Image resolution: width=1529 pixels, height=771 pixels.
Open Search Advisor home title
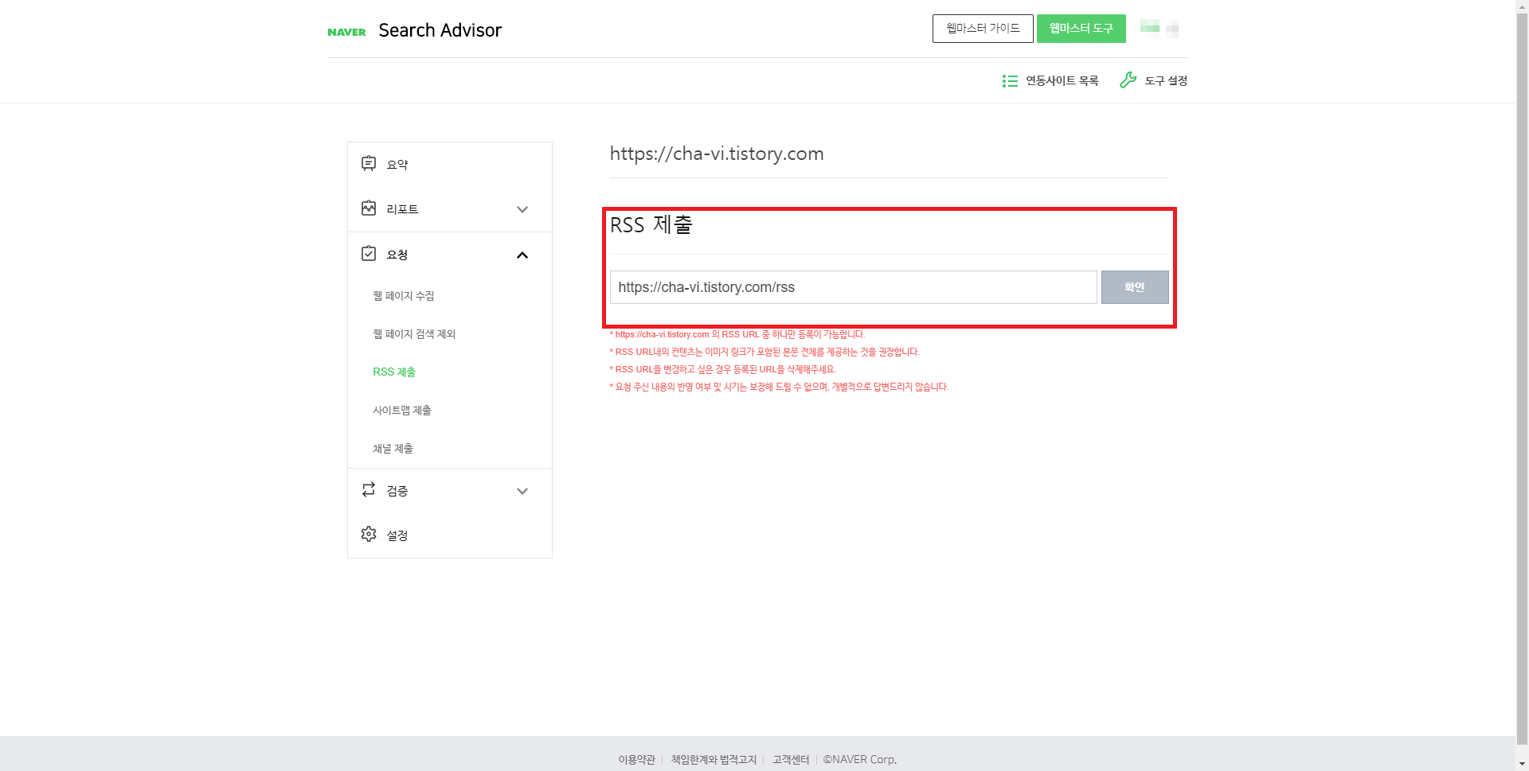[440, 30]
